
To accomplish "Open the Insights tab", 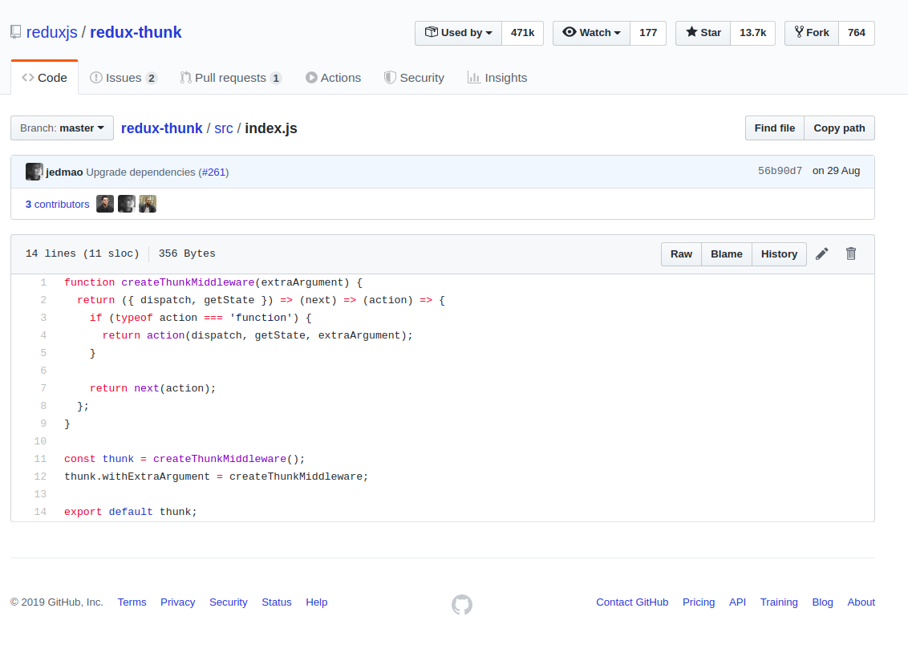I will 497,78.
